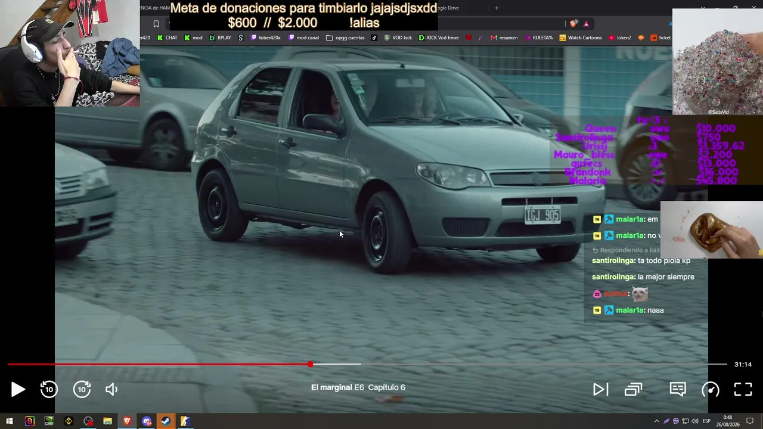Click chat message 'la mejor siempre'
This screenshot has width=763, height=429.
[666, 276]
